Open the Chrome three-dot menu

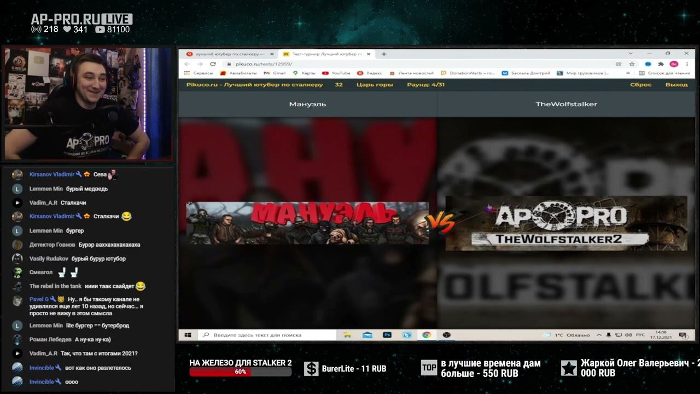pyautogui.click(x=687, y=64)
